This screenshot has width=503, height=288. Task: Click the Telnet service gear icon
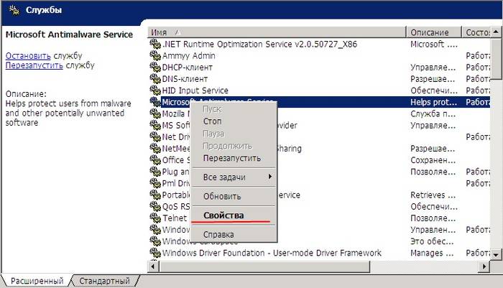[x=155, y=218]
